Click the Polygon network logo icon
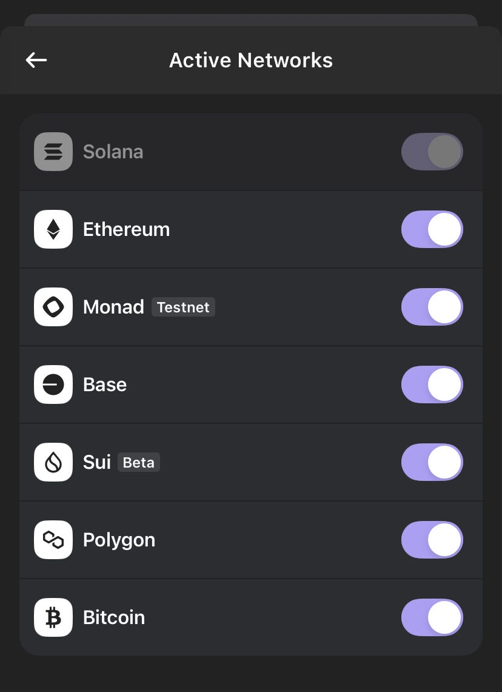The height and width of the screenshot is (692, 502). click(53, 540)
